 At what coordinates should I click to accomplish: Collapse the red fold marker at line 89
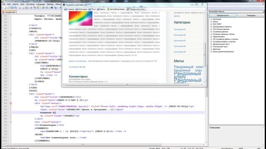pos(11,103)
